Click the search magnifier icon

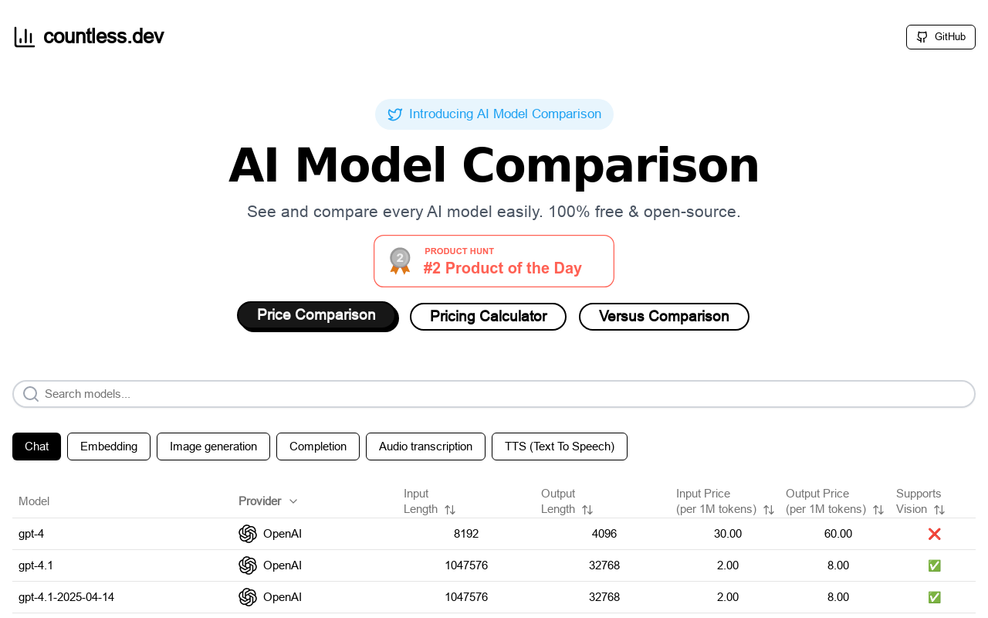click(31, 394)
